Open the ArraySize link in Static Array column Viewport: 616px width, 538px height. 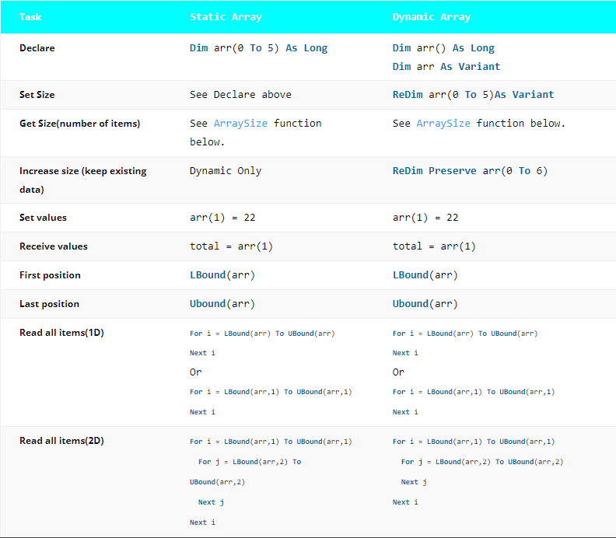[x=240, y=124]
